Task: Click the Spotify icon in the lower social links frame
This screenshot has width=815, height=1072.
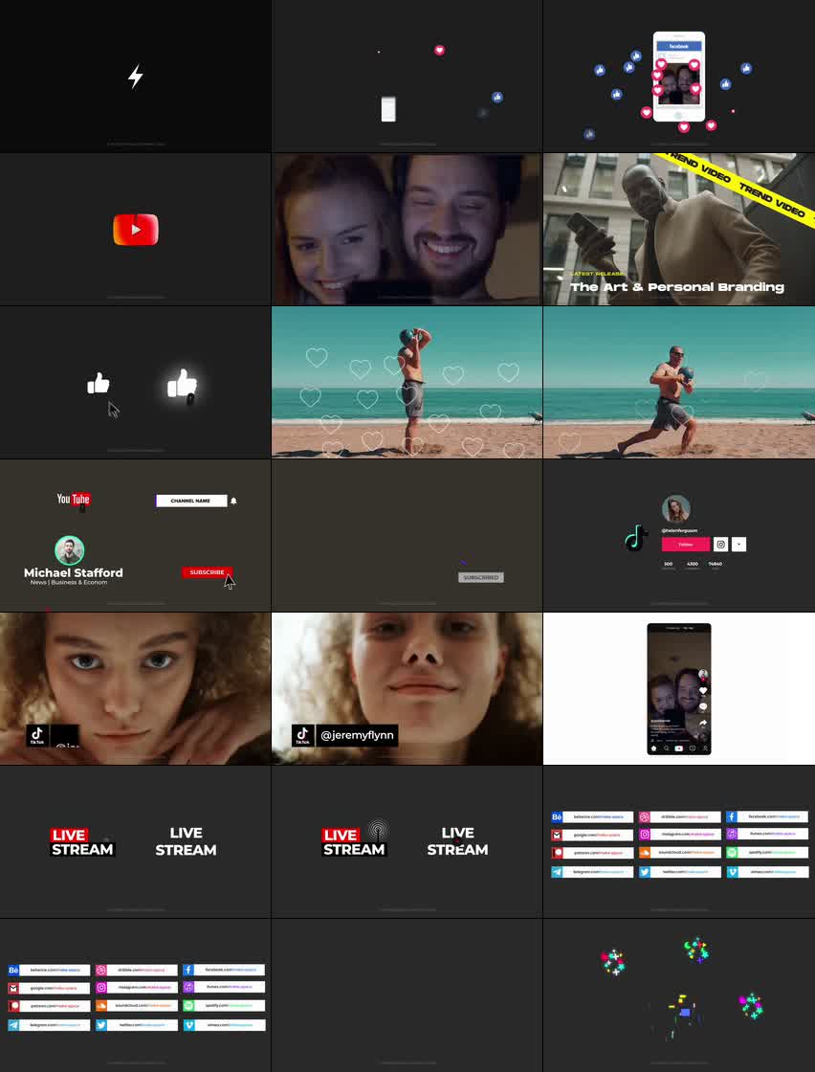Action: tap(188, 1006)
